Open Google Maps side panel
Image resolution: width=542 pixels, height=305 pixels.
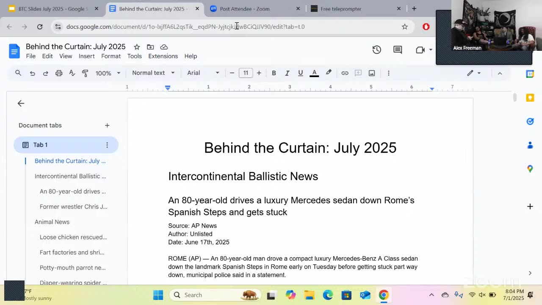pyautogui.click(x=530, y=169)
